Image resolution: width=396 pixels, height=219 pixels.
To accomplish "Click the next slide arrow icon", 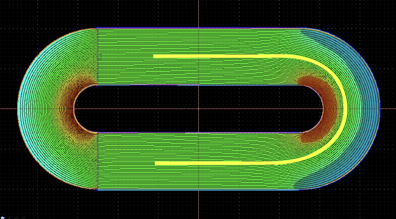I will (24, 218).
